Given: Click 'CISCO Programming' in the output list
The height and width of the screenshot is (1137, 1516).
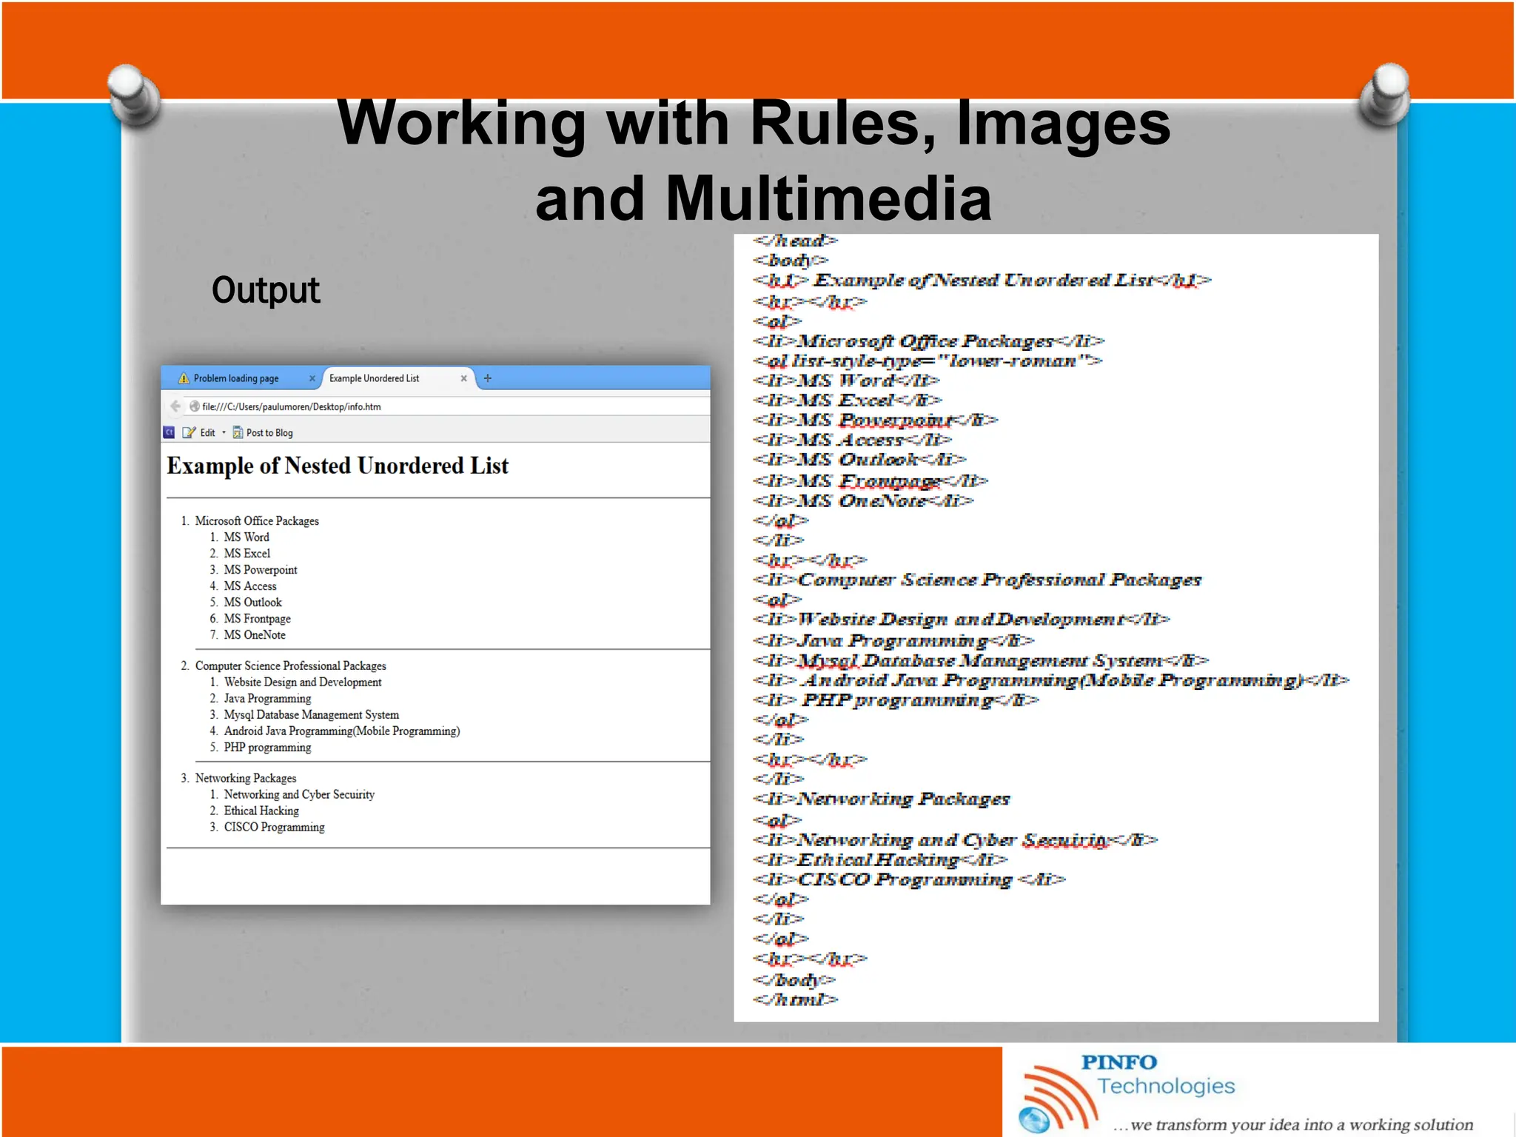Looking at the screenshot, I should pyautogui.click(x=275, y=828).
